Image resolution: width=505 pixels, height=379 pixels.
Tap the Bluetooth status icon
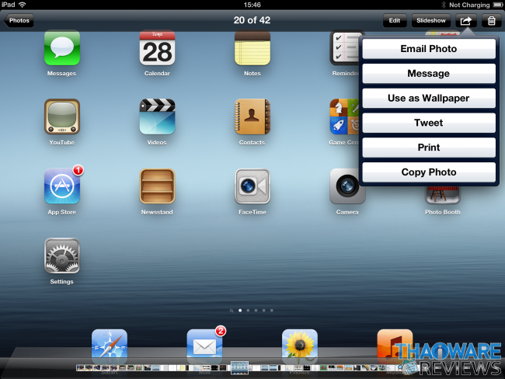pyautogui.click(x=444, y=5)
